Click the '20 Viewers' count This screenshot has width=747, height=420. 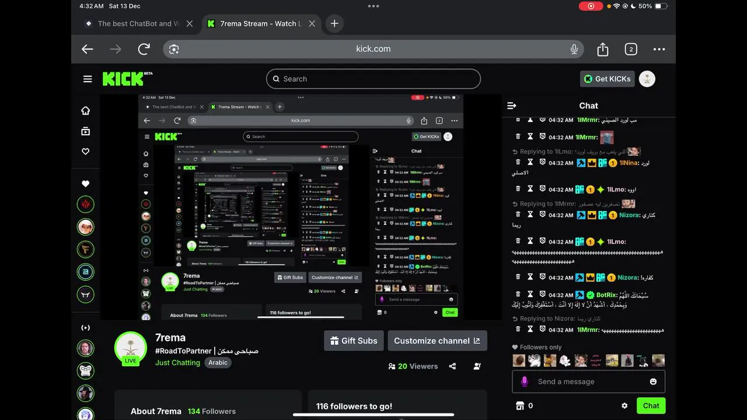pos(413,366)
